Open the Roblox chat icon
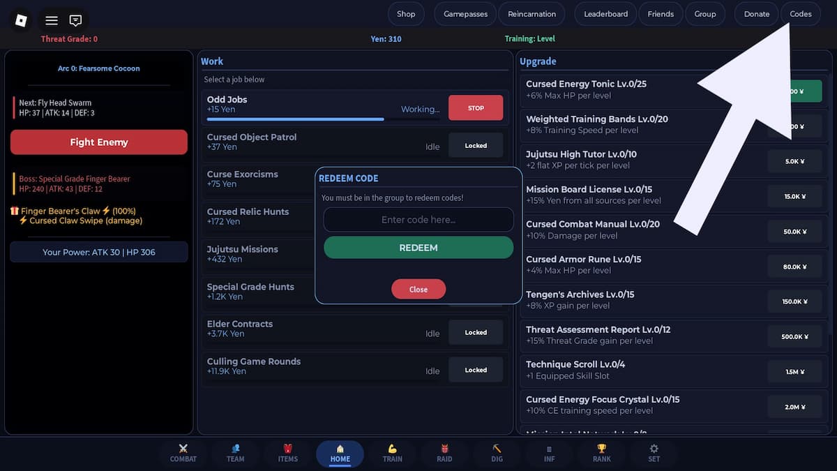This screenshot has height=471, width=837. point(76,20)
